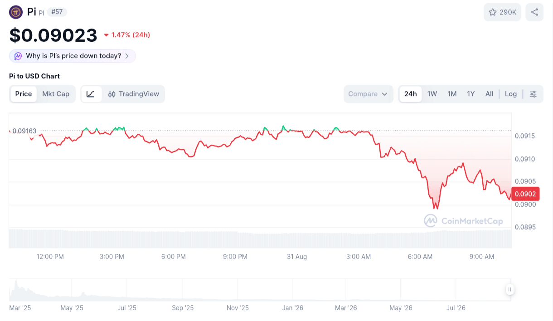The width and height of the screenshot is (553, 321).
Task: Click the '31 Aug' axis label
Action: (x=297, y=257)
